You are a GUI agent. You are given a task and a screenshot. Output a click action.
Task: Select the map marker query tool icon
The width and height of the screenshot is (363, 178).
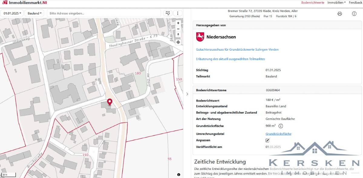(168, 13)
